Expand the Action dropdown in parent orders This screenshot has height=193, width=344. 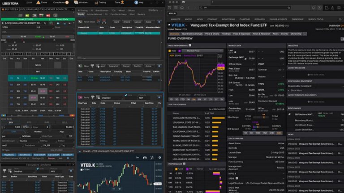pyautogui.click(x=149, y=21)
